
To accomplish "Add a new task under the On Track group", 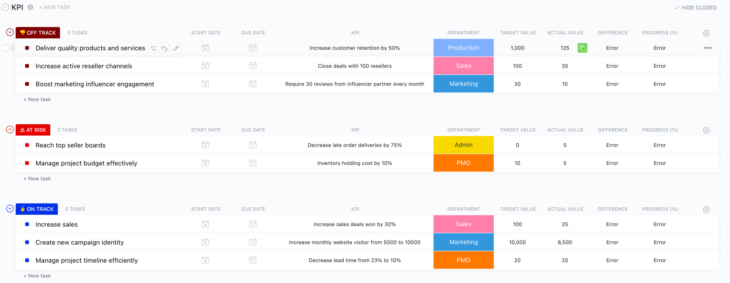I will (x=37, y=276).
